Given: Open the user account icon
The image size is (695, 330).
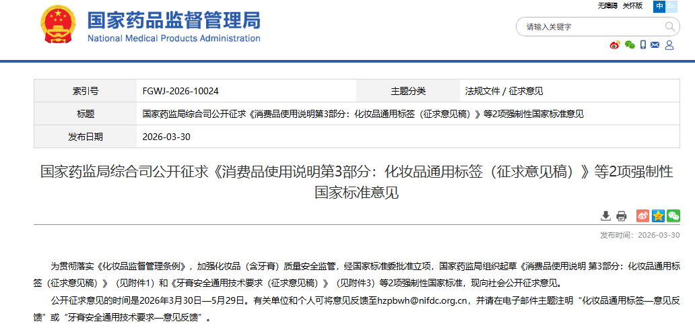Looking at the screenshot, I should [669, 45].
